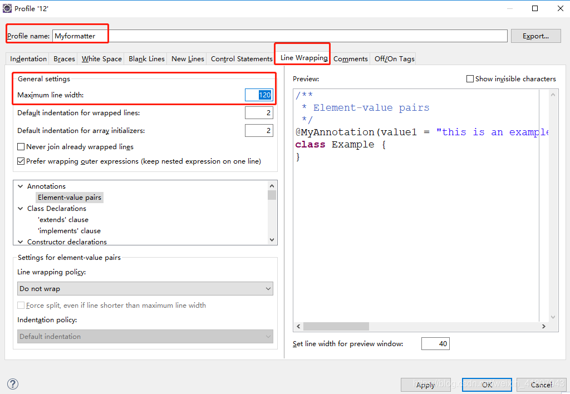This screenshot has width=570, height=394.
Task: Collapse the Annotations tree section
Action: pyautogui.click(x=20, y=185)
